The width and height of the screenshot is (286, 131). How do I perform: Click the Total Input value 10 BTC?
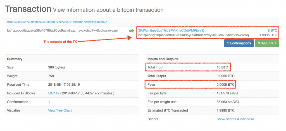[x=222, y=67]
